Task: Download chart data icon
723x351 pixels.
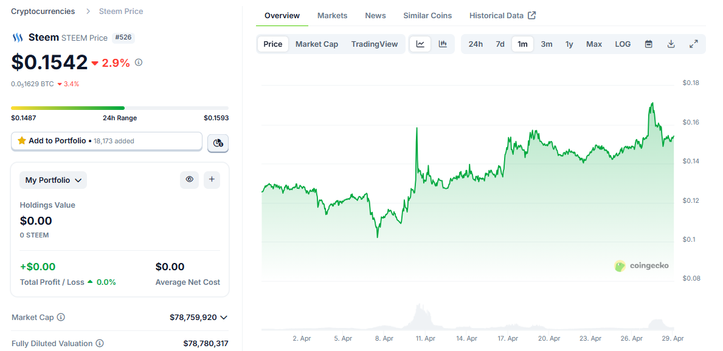Action: coord(671,44)
